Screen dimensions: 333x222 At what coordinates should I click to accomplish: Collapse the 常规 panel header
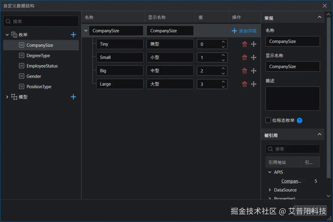click(x=320, y=17)
